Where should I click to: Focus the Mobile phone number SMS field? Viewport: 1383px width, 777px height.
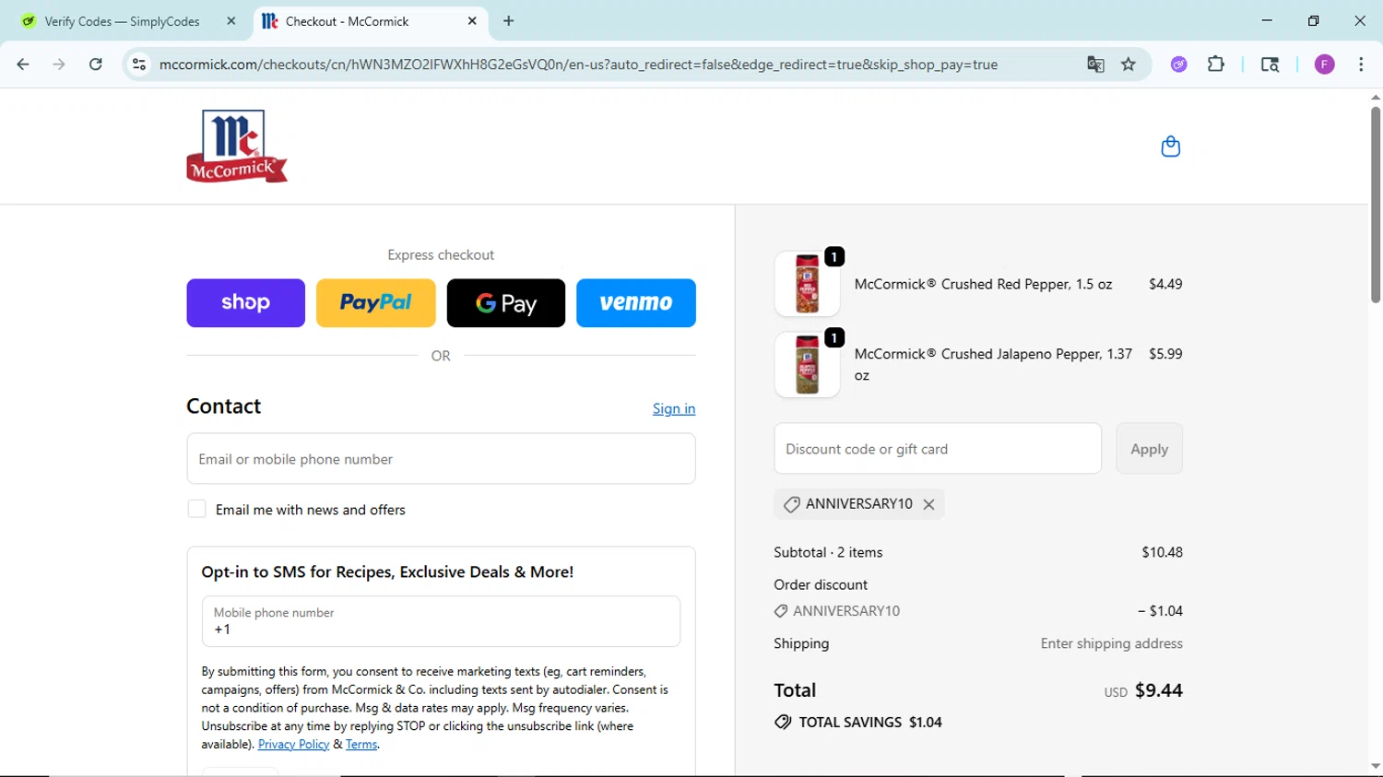441,621
